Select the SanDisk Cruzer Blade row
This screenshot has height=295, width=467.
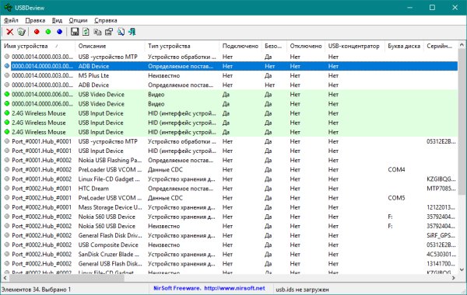230,255
